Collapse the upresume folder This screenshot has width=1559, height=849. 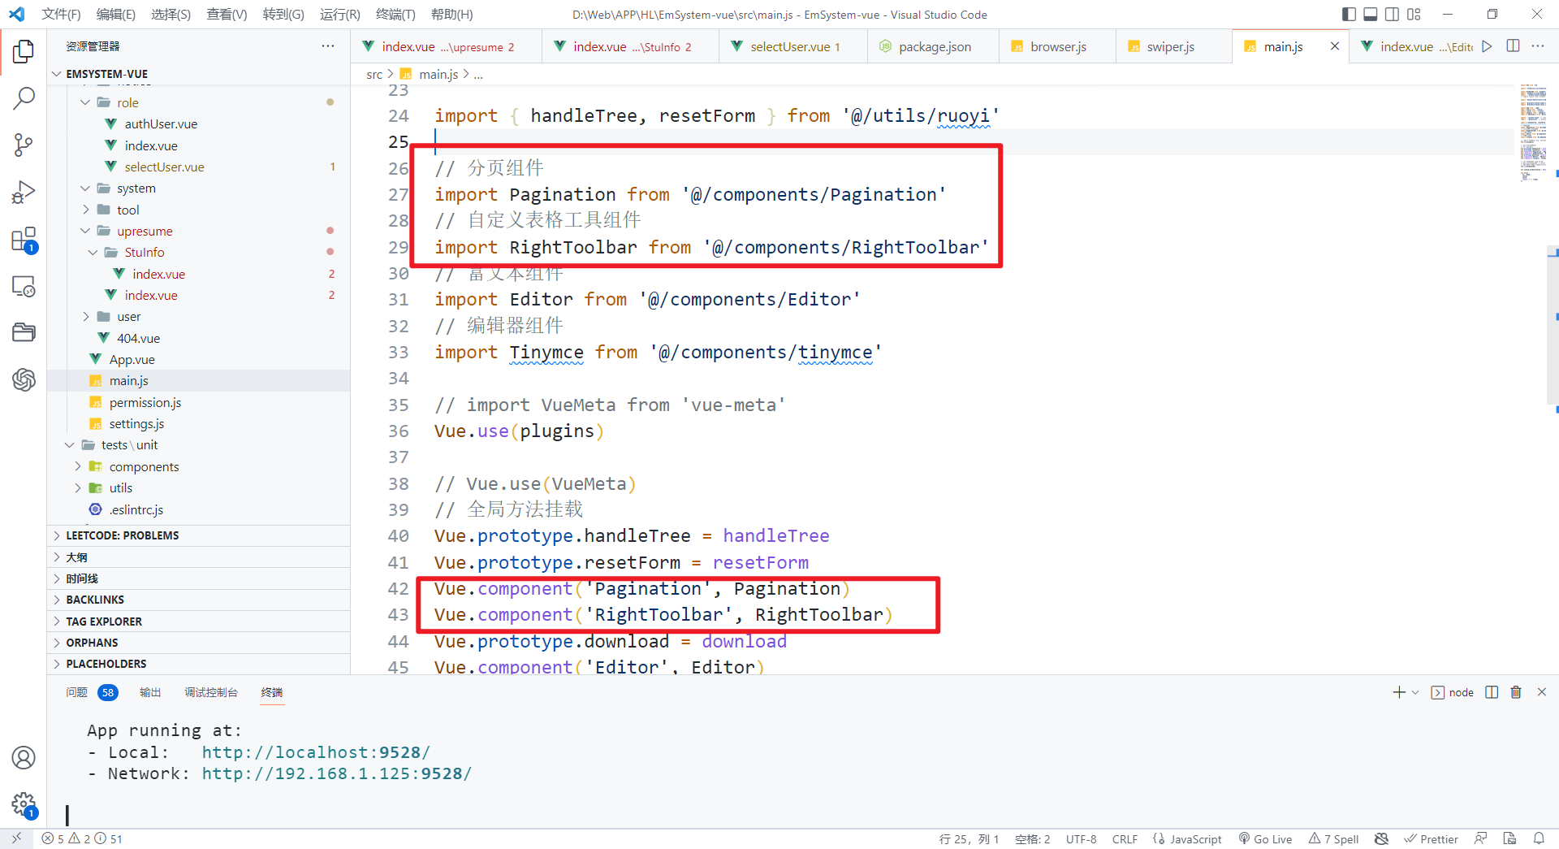tap(144, 231)
